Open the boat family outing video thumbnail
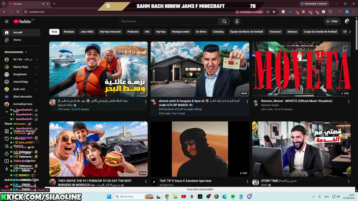 (98, 69)
